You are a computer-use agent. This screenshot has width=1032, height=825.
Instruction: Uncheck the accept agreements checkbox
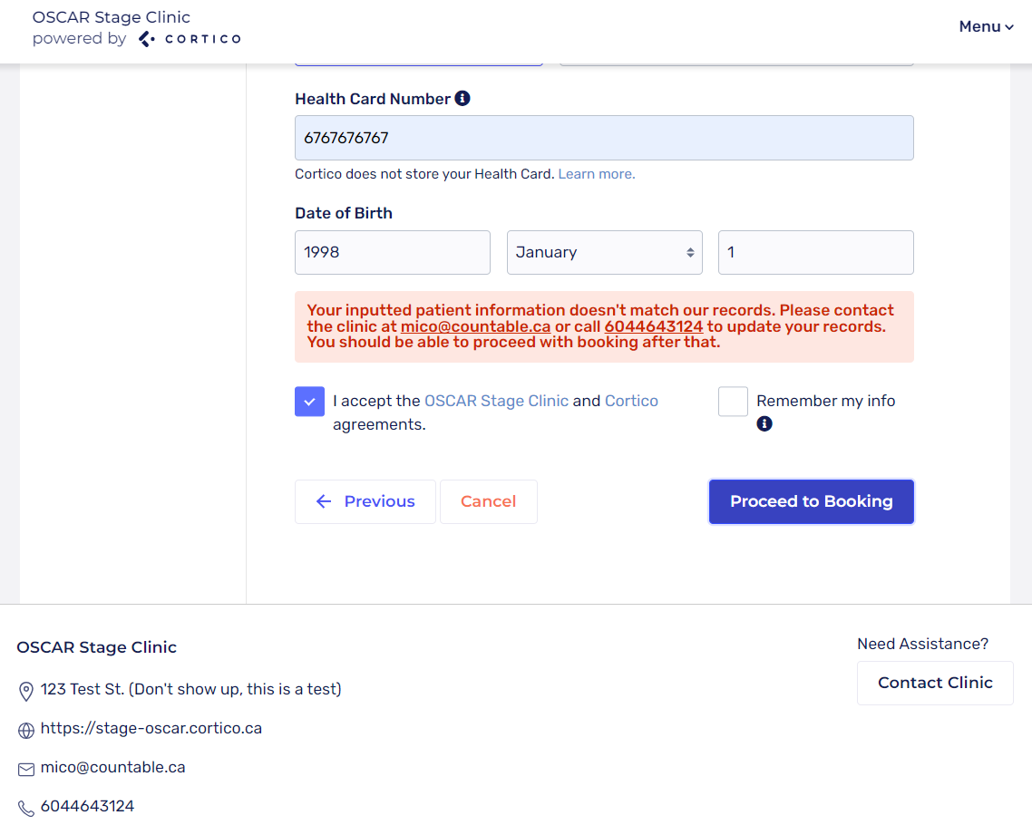tap(309, 402)
